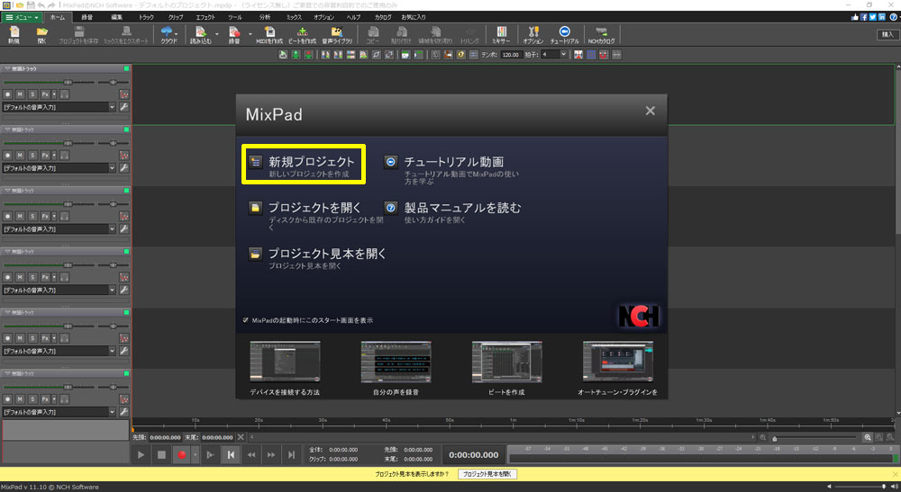This screenshot has height=492, width=901.
Task: Switch to the ミックス tab
Action: [294, 17]
